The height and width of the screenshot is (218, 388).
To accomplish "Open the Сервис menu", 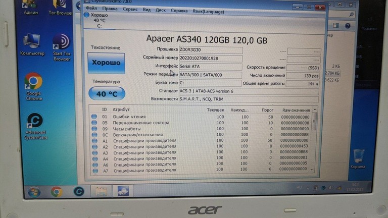I will tap(130, 9).
